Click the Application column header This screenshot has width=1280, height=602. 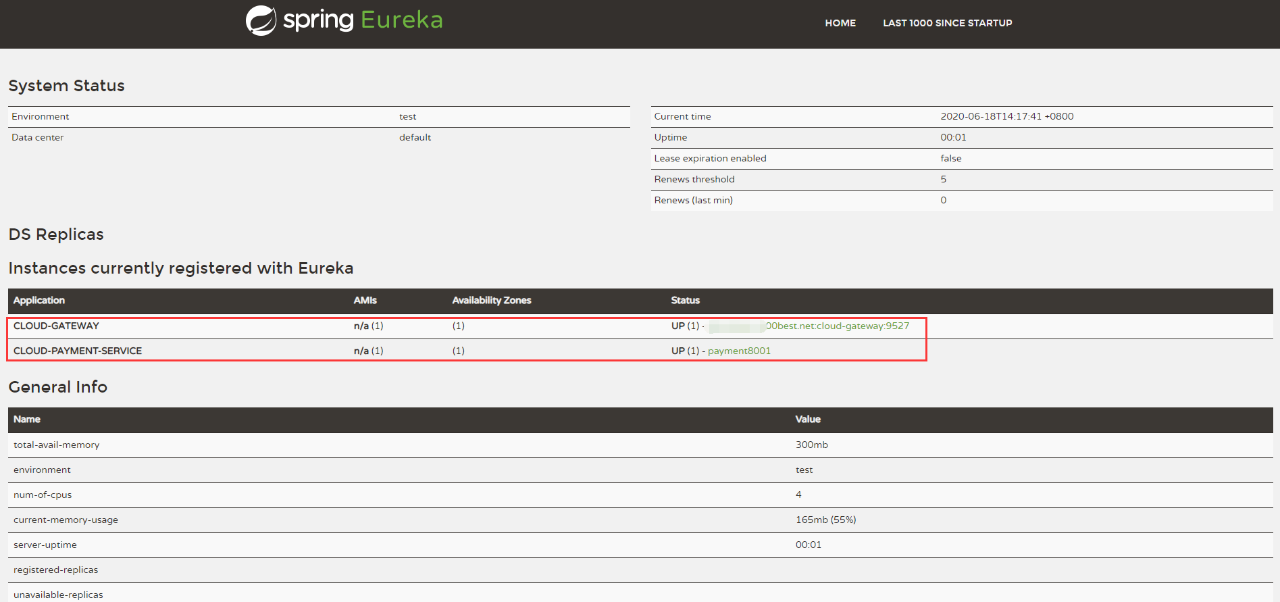(x=39, y=301)
